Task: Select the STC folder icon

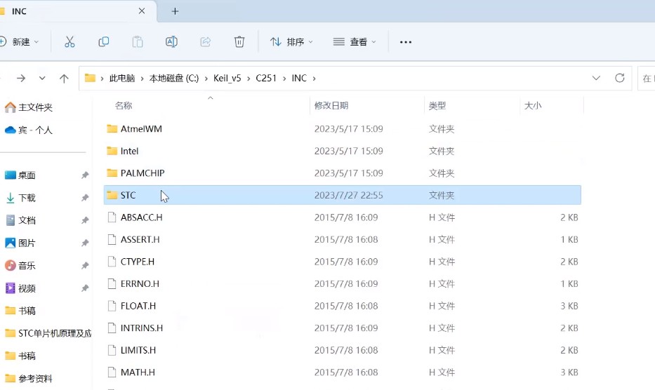Action: click(112, 195)
